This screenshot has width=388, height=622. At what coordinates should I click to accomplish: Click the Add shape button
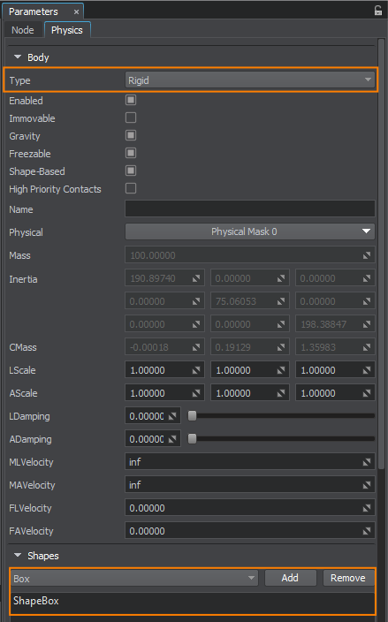click(290, 578)
